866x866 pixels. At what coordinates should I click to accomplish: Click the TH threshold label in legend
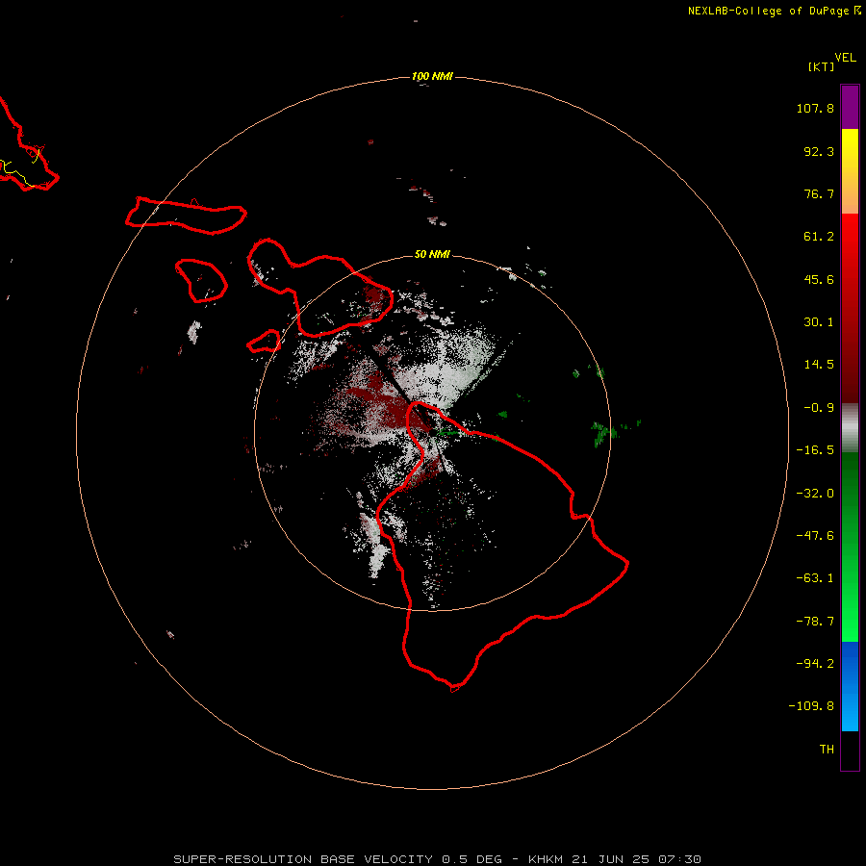pos(827,750)
